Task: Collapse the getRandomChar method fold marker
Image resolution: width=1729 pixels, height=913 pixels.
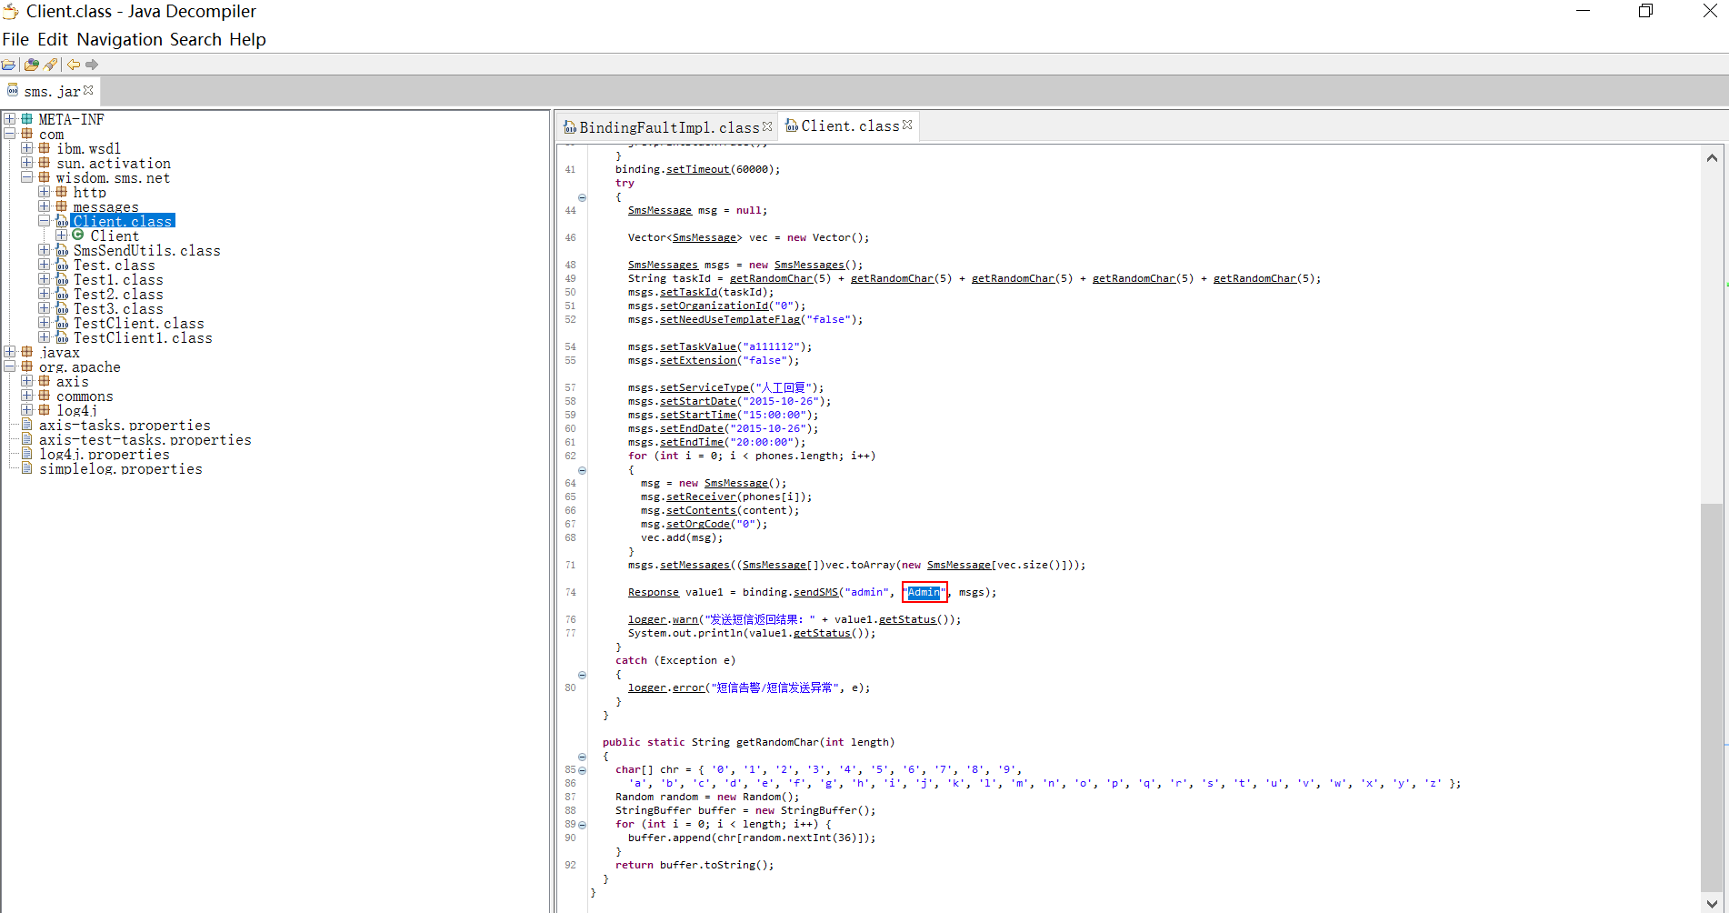Action: pos(582,757)
